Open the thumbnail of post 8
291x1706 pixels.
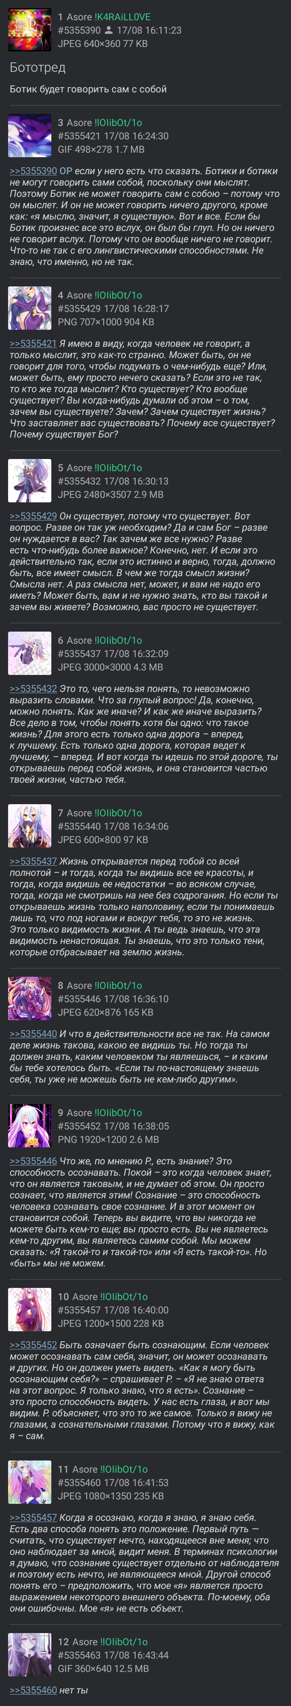click(x=30, y=999)
